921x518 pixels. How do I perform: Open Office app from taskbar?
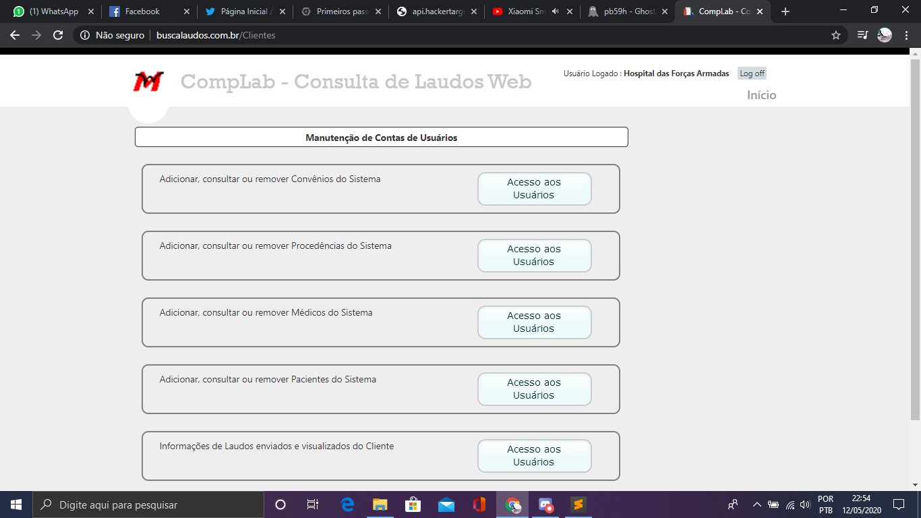coord(479,505)
